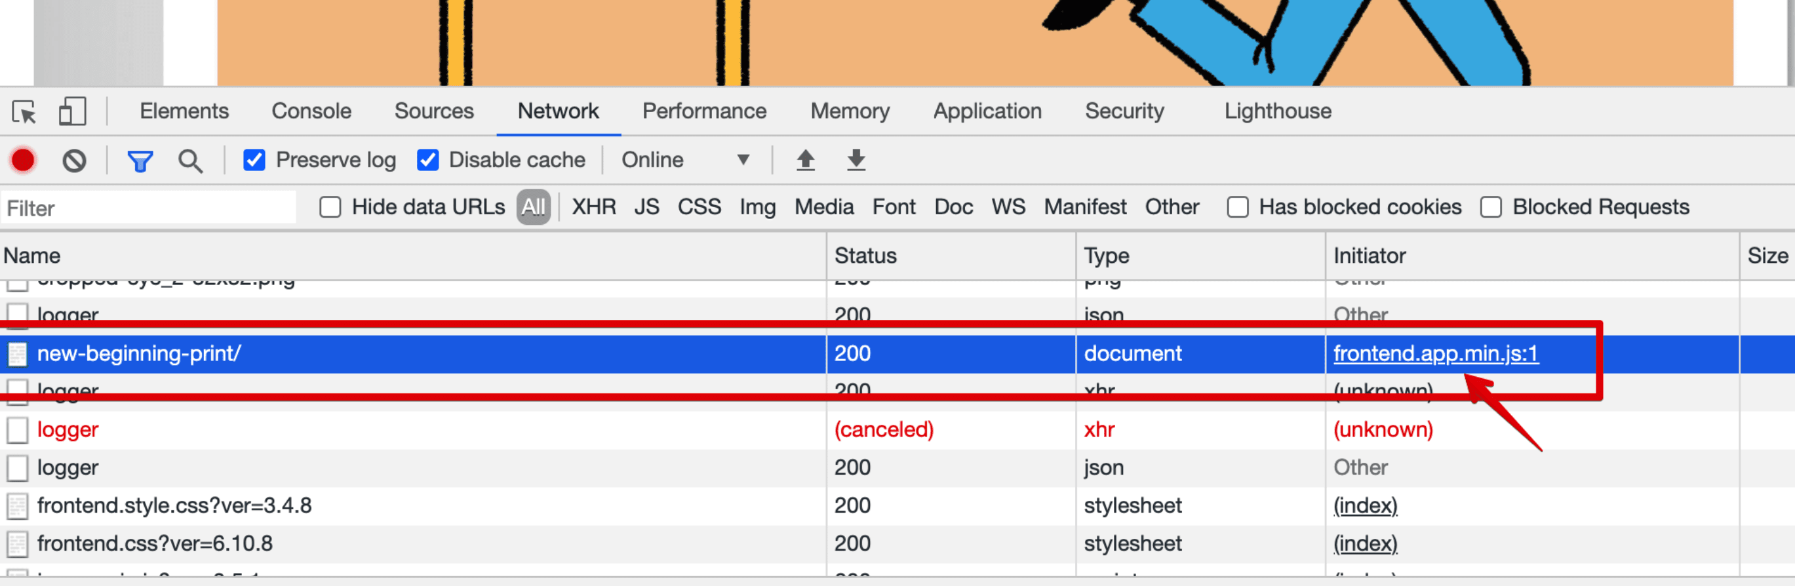Check the Has blocked cookies option
1795x586 pixels.
1238,208
